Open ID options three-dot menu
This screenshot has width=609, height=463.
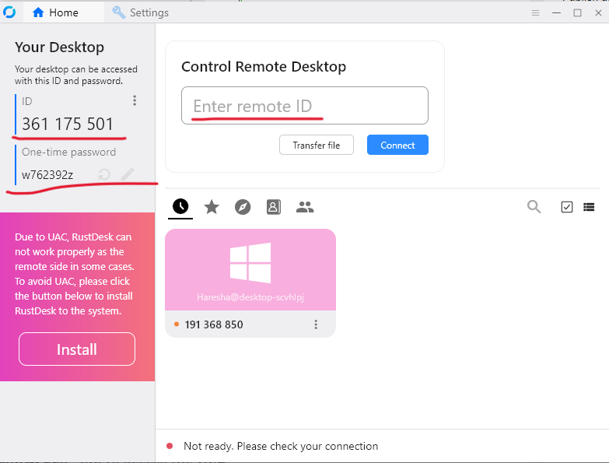click(x=135, y=100)
